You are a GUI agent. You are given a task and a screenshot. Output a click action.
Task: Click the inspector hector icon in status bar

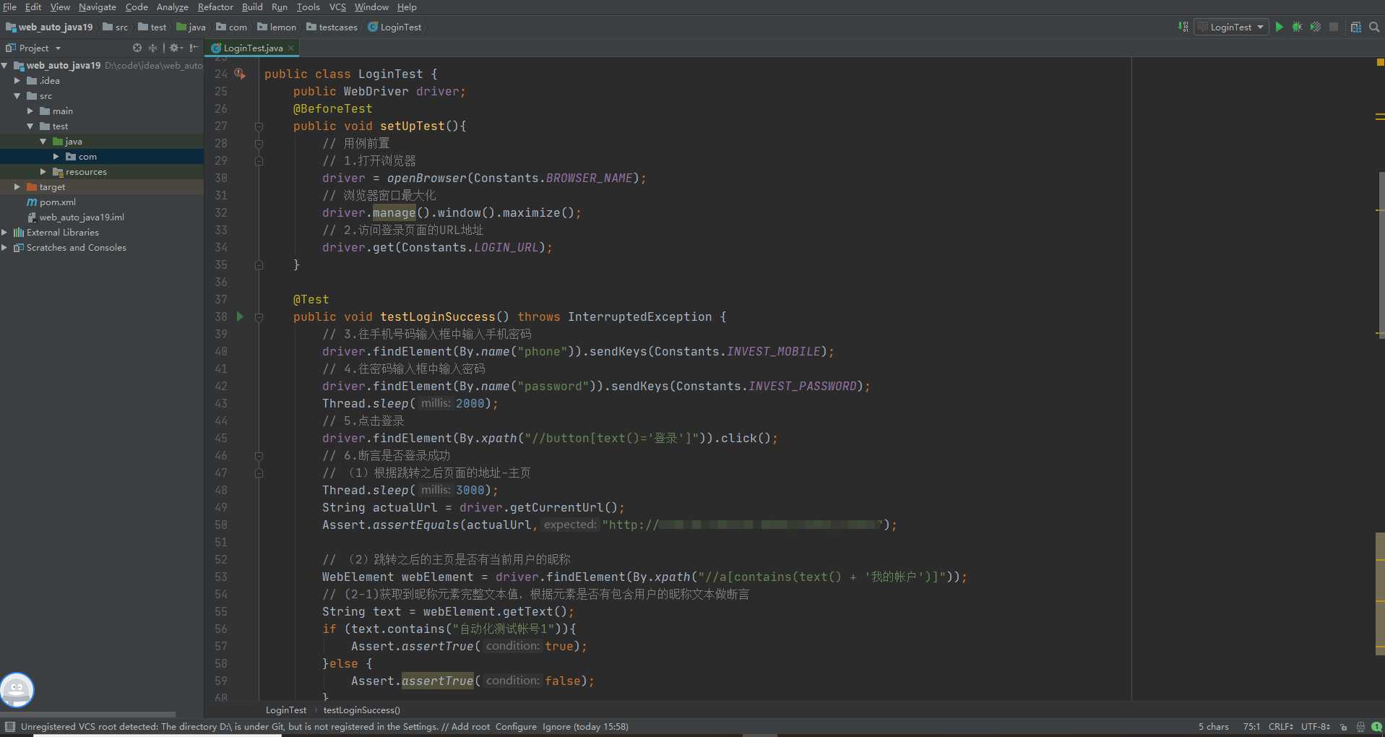point(1360,727)
